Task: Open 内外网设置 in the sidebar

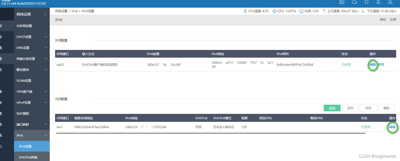Action: [24, 26]
